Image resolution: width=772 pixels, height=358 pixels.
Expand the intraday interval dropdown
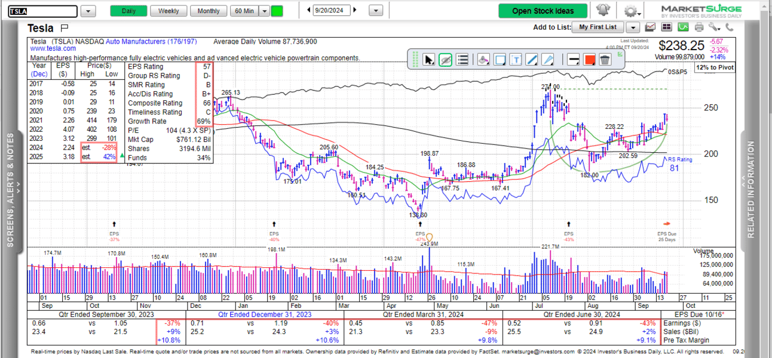(265, 11)
